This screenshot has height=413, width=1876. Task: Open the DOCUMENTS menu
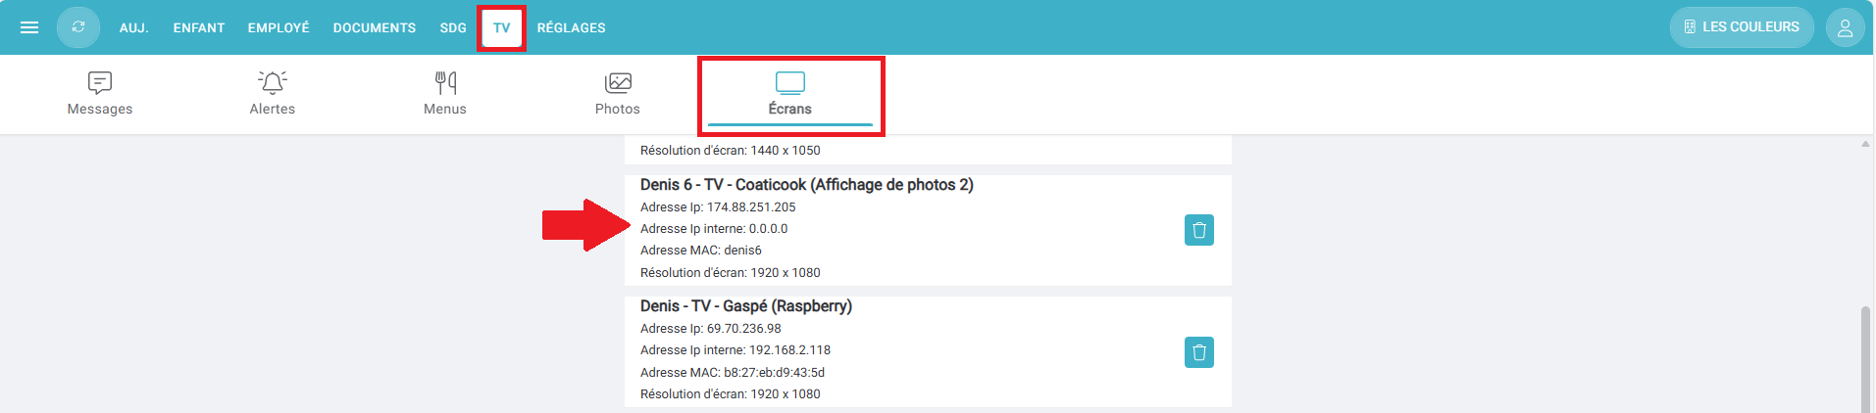click(x=375, y=27)
